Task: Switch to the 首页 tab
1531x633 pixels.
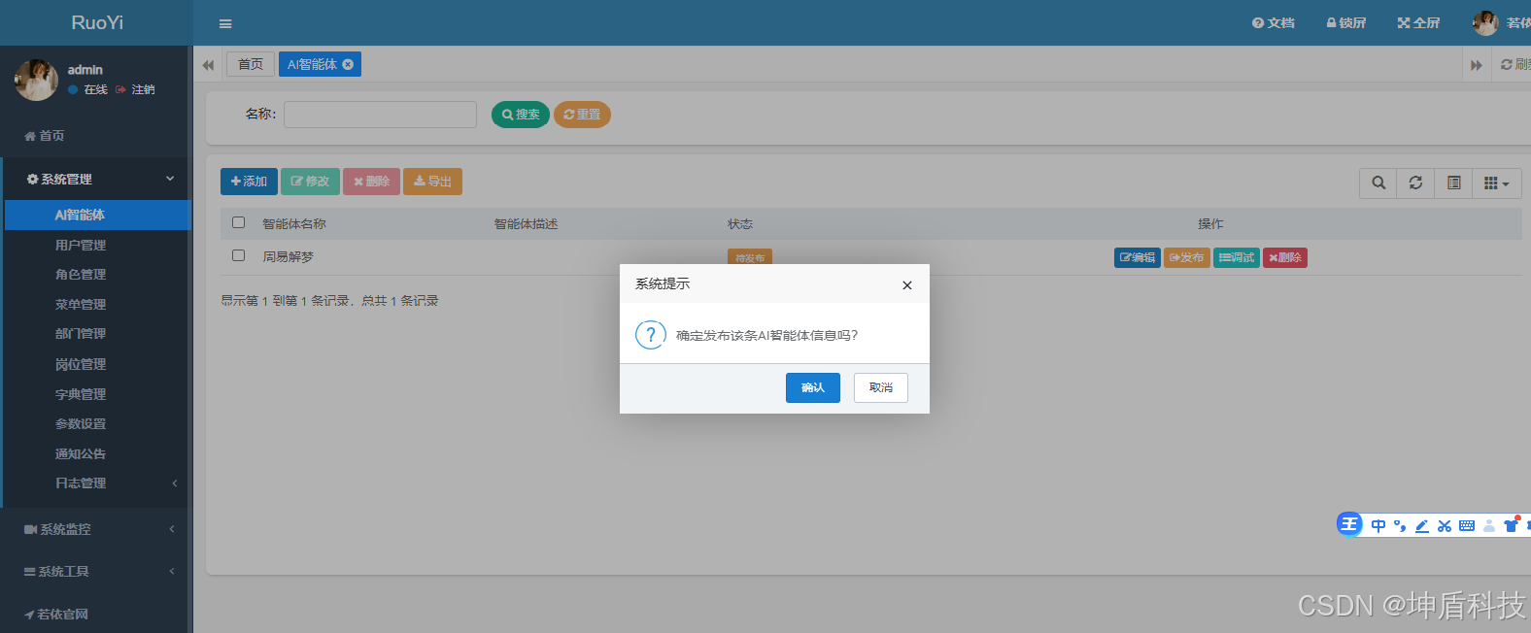Action: click(251, 64)
